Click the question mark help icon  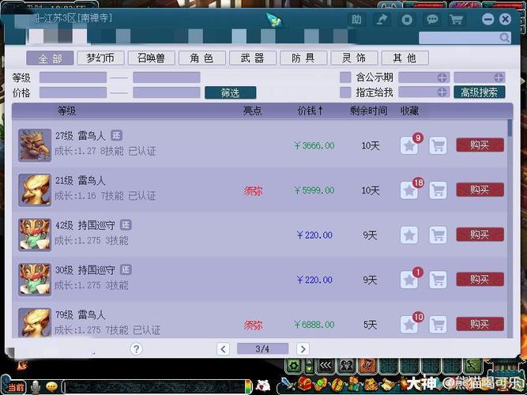[x=136, y=348]
